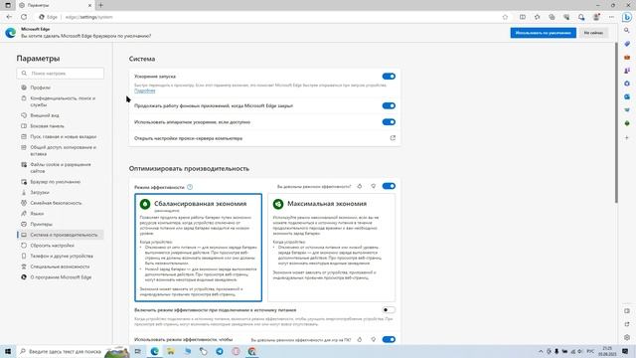Screen dimensions: 636x358
Task: Click Использовать по умолчанию button
Action: (544, 33)
